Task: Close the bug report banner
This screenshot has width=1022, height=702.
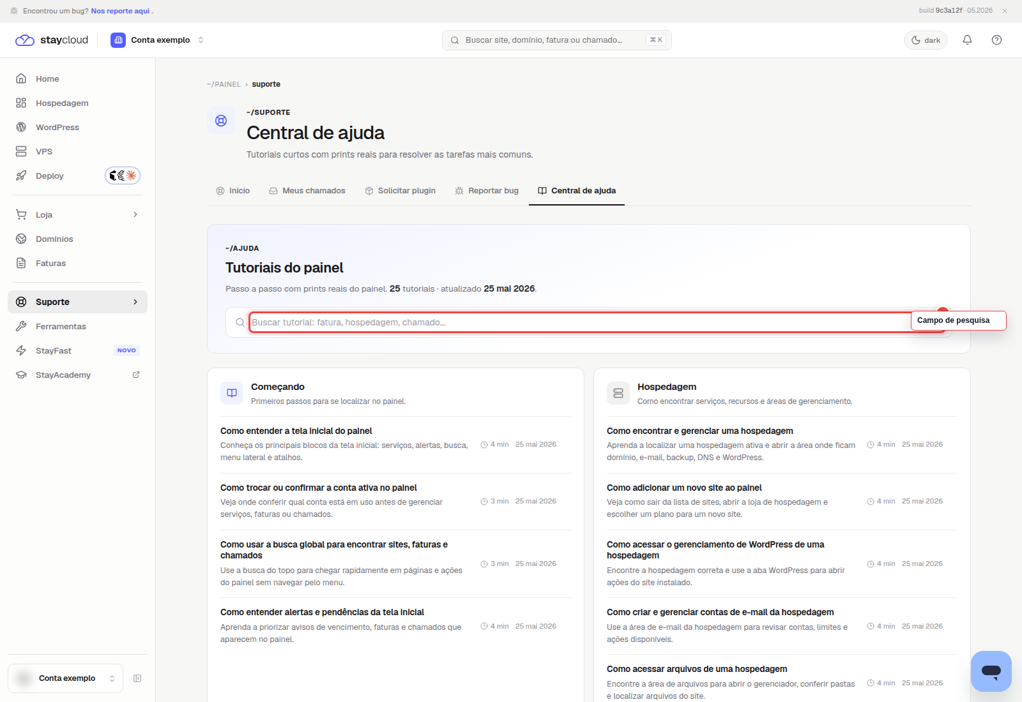Action: click(x=1005, y=11)
